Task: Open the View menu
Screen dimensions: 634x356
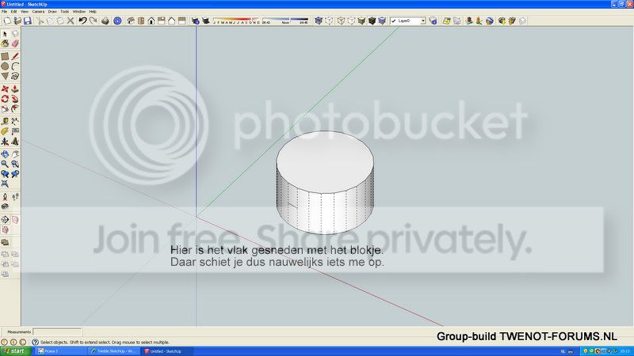Action: click(25, 12)
